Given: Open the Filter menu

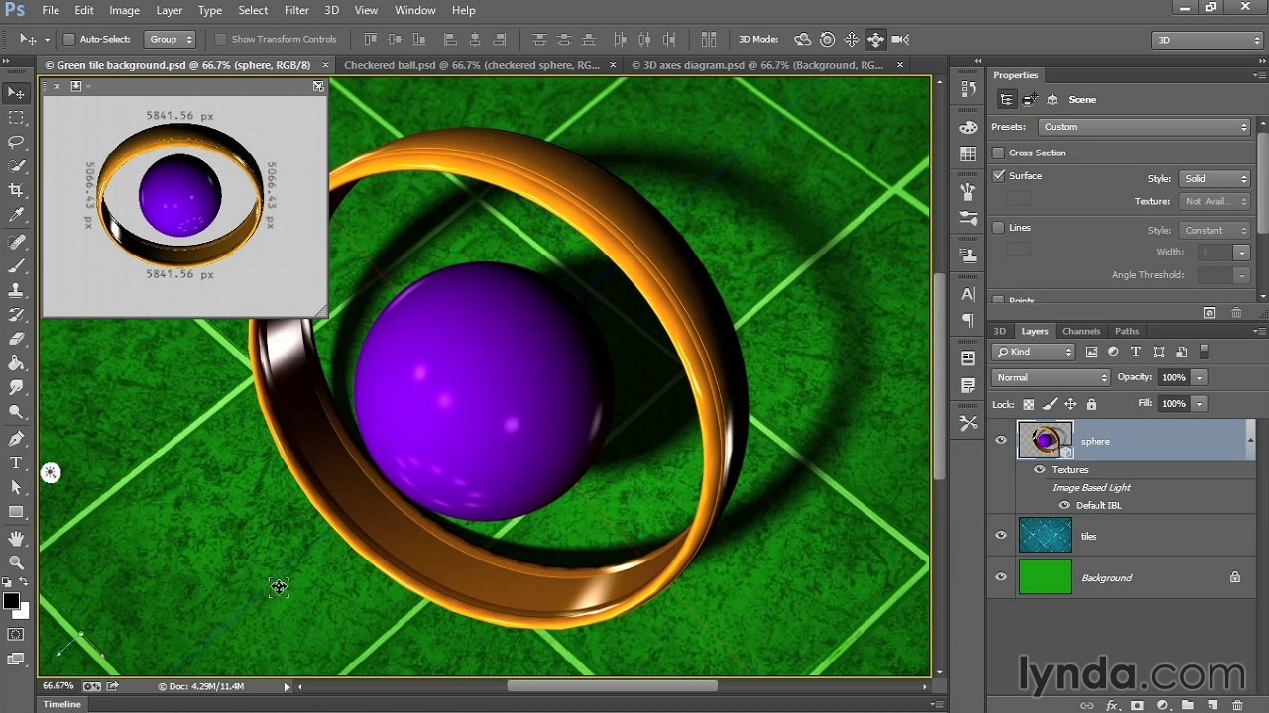Looking at the screenshot, I should click(296, 10).
